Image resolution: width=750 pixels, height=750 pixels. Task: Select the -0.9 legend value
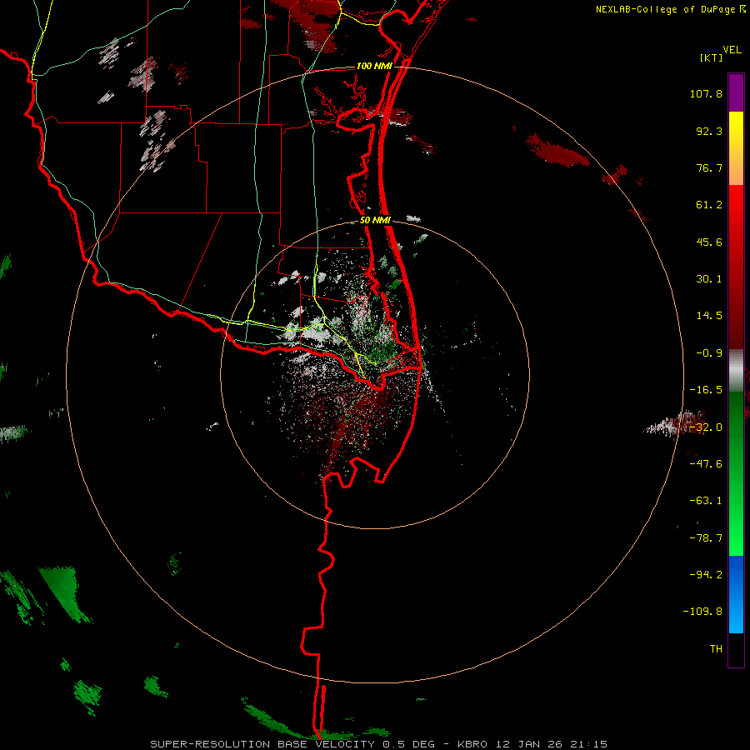click(709, 353)
